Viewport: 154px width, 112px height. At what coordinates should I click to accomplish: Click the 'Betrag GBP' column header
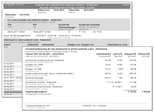pos(144,54)
